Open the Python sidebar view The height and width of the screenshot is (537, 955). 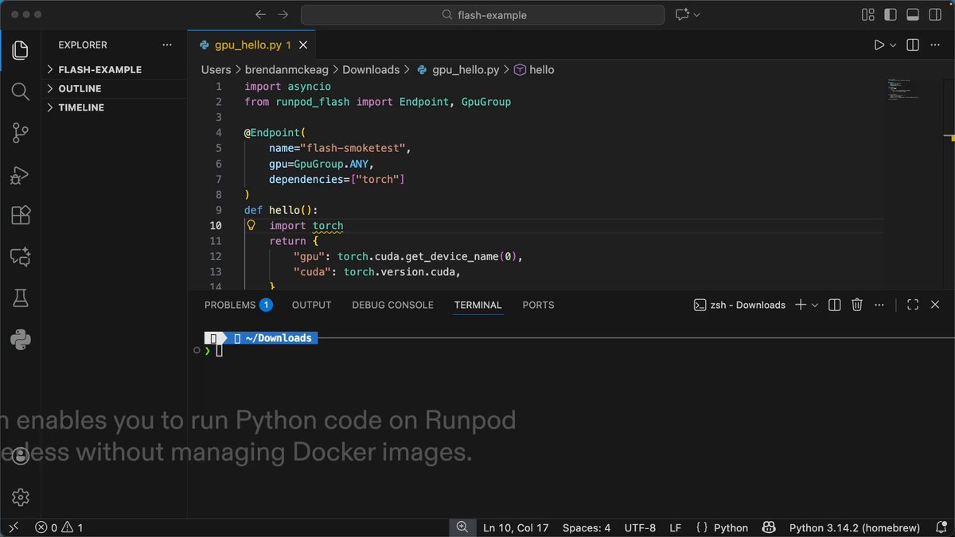tap(21, 340)
